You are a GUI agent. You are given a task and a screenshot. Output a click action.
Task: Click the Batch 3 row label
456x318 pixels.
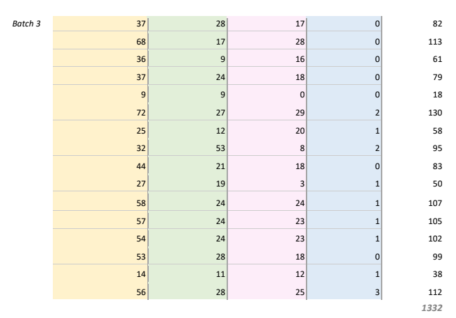tap(26, 24)
